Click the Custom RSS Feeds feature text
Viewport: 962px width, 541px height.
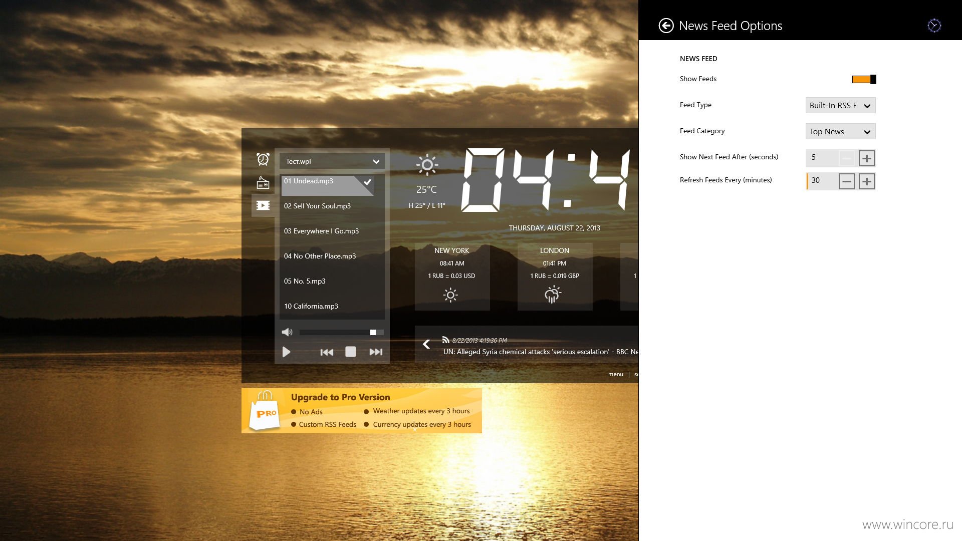pos(328,424)
